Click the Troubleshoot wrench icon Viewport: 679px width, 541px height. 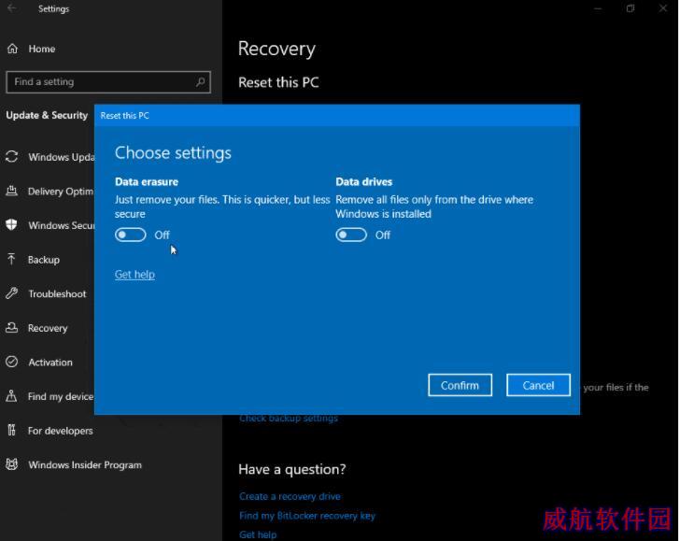point(12,293)
